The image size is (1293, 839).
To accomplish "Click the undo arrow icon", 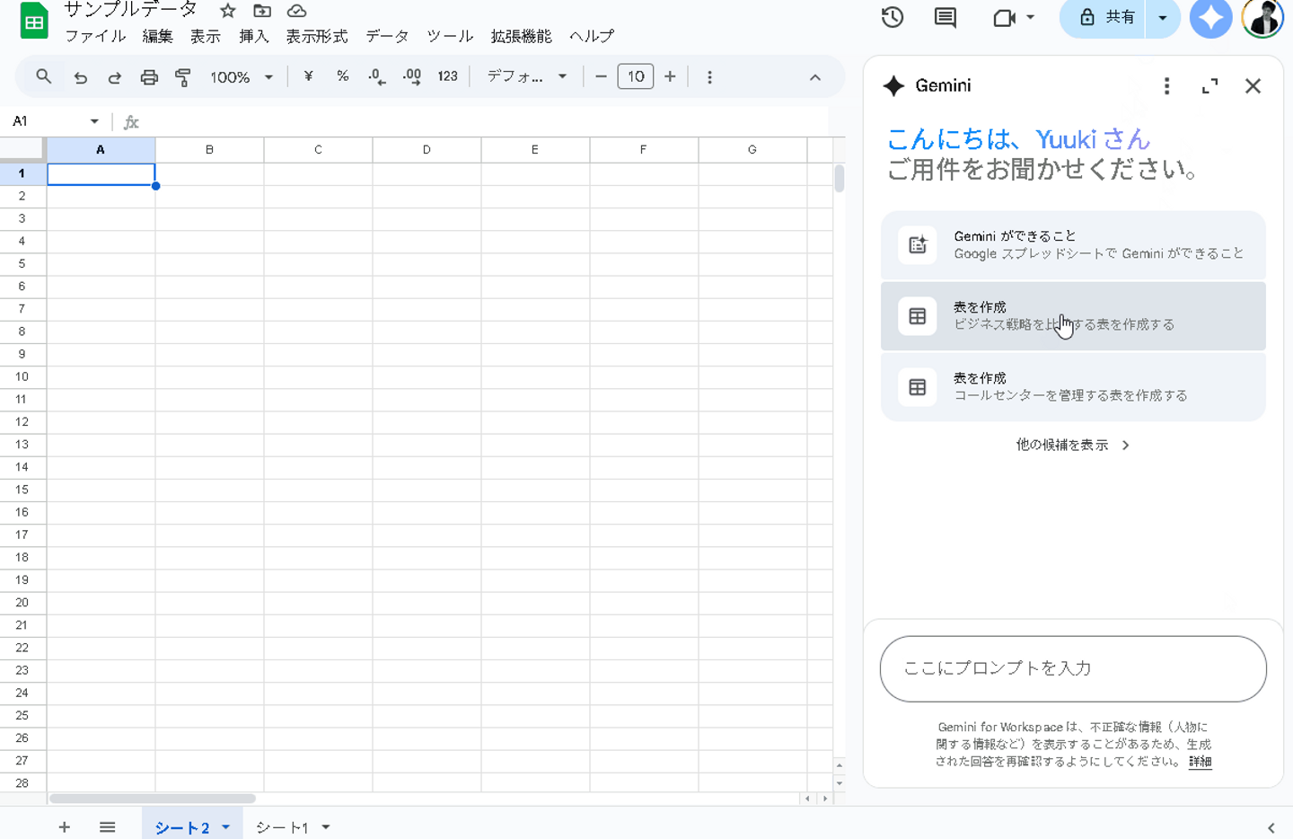I will tap(81, 77).
